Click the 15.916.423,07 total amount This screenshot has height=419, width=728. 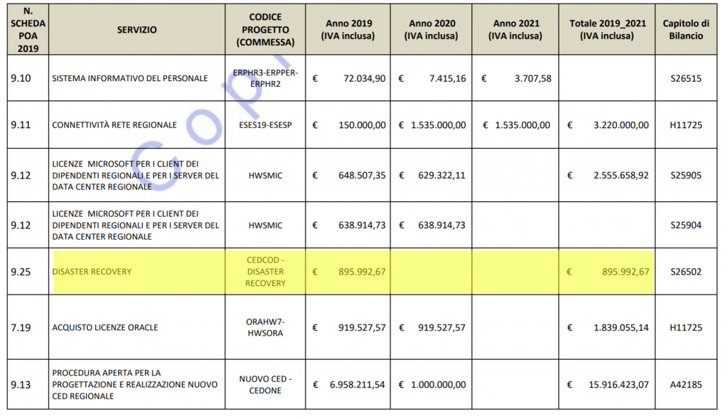pos(618,385)
